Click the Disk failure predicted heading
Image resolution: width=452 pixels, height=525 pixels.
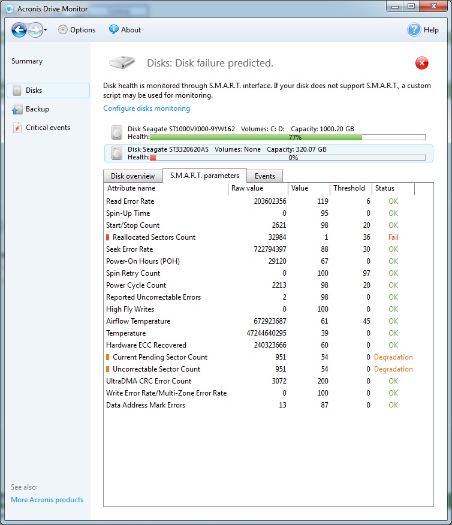(210, 63)
